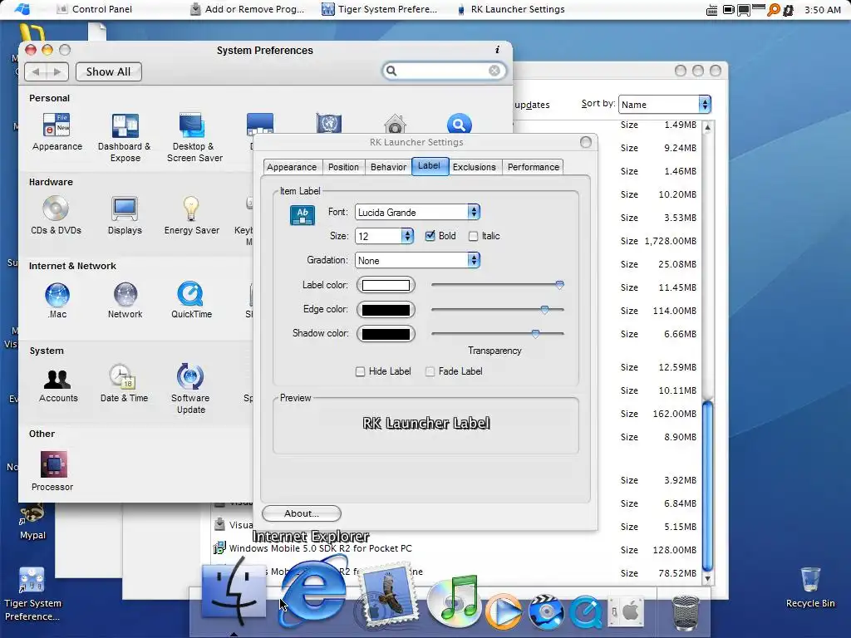Open the Mypal desktop shortcut
This screenshot has height=638, width=851.
click(x=32, y=522)
